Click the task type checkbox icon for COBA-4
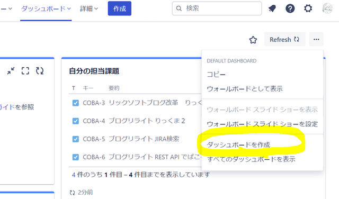Image resolution: width=339 pixels, height=199 pixels. coord(75,121)
